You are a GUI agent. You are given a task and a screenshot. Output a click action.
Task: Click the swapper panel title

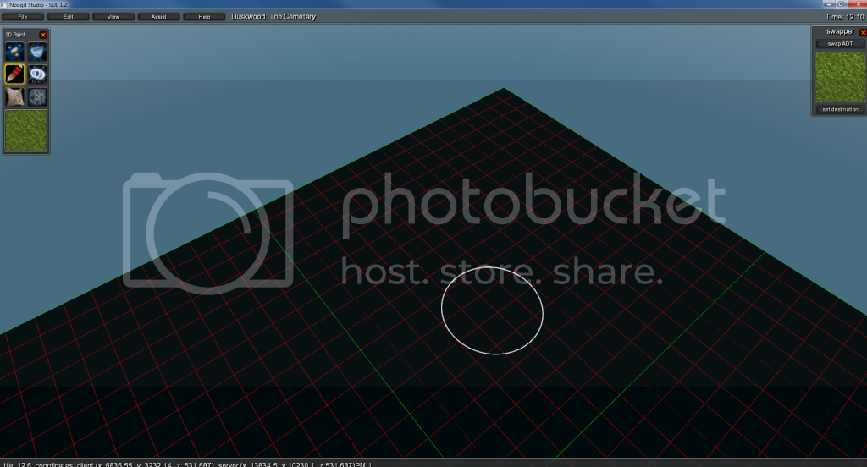click(840, 31)
